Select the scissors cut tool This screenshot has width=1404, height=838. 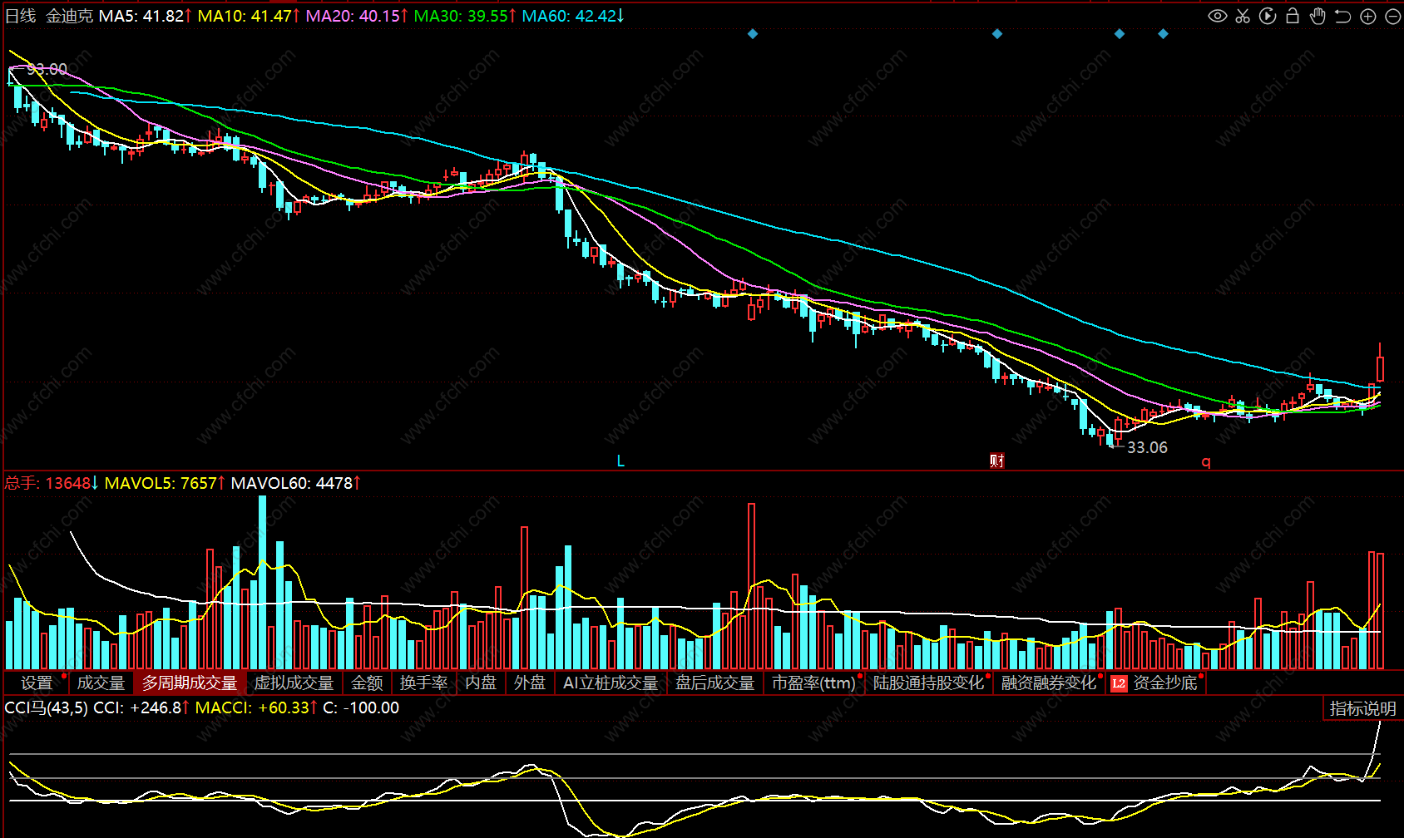click(x=1243, y=16)
